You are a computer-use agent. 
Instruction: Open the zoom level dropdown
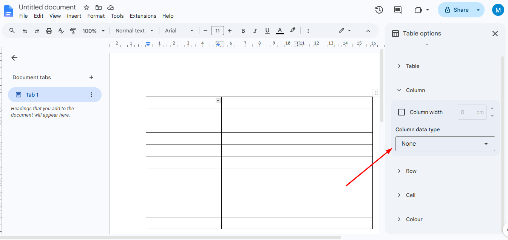click(93, 31)
